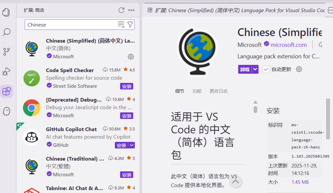Select the GitHub Copilot Chat list title

tap(71, 129)
